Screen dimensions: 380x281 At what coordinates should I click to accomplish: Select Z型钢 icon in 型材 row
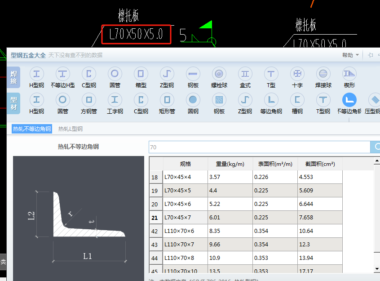pos(245,100)
